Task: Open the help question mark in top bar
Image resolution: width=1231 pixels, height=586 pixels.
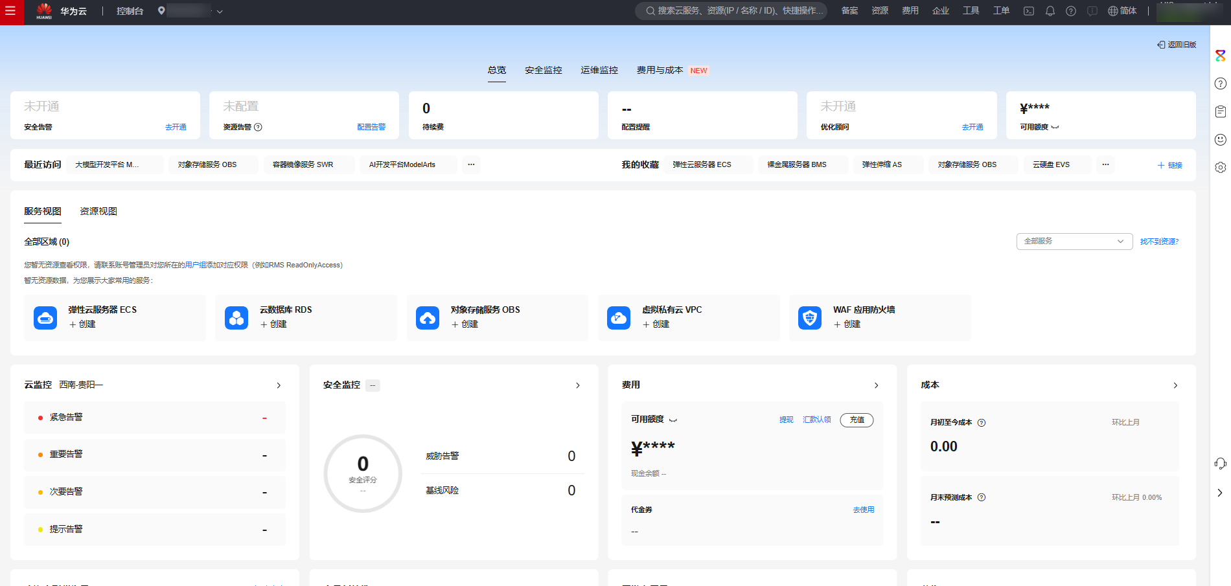Action: [x=1071, y=11]
